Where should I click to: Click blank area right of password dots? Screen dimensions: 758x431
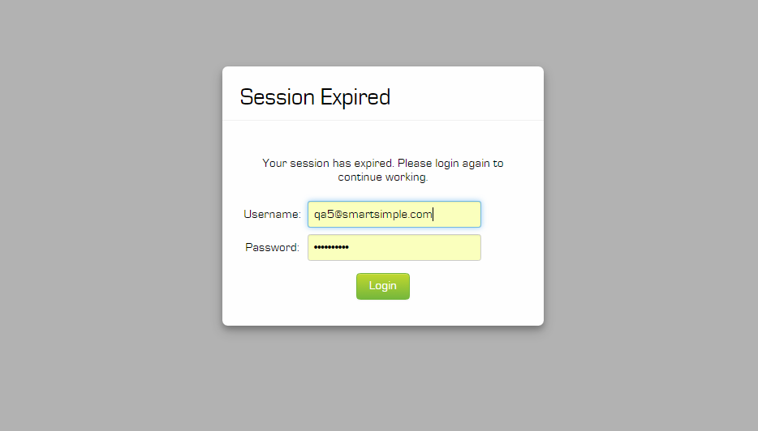pos(422,248)
